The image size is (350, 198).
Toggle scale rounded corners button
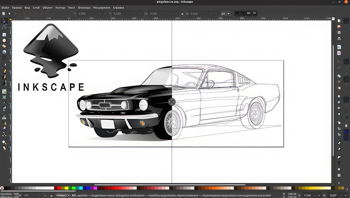click(x=243, y=13)
